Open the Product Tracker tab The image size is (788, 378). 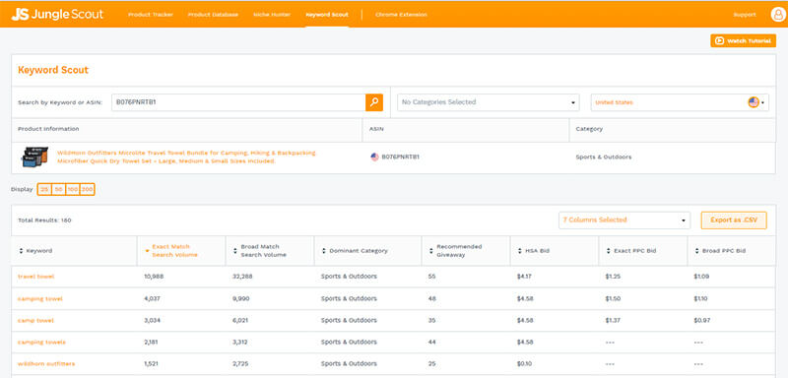151,15
